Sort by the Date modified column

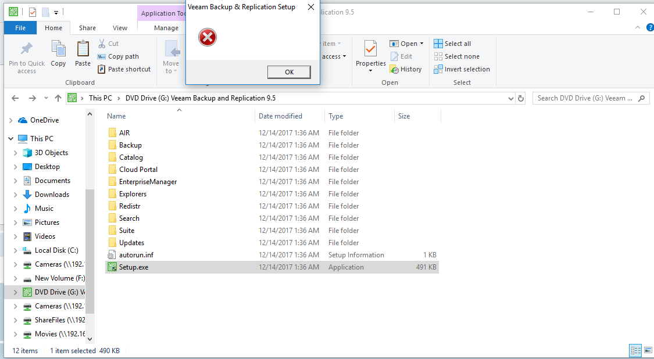(x=280, y=116)
